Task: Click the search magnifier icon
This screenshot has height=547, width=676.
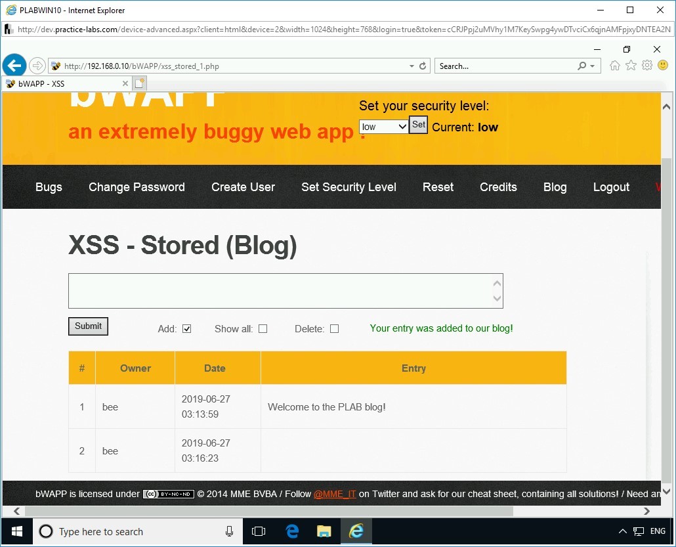Action: [583, 66]
